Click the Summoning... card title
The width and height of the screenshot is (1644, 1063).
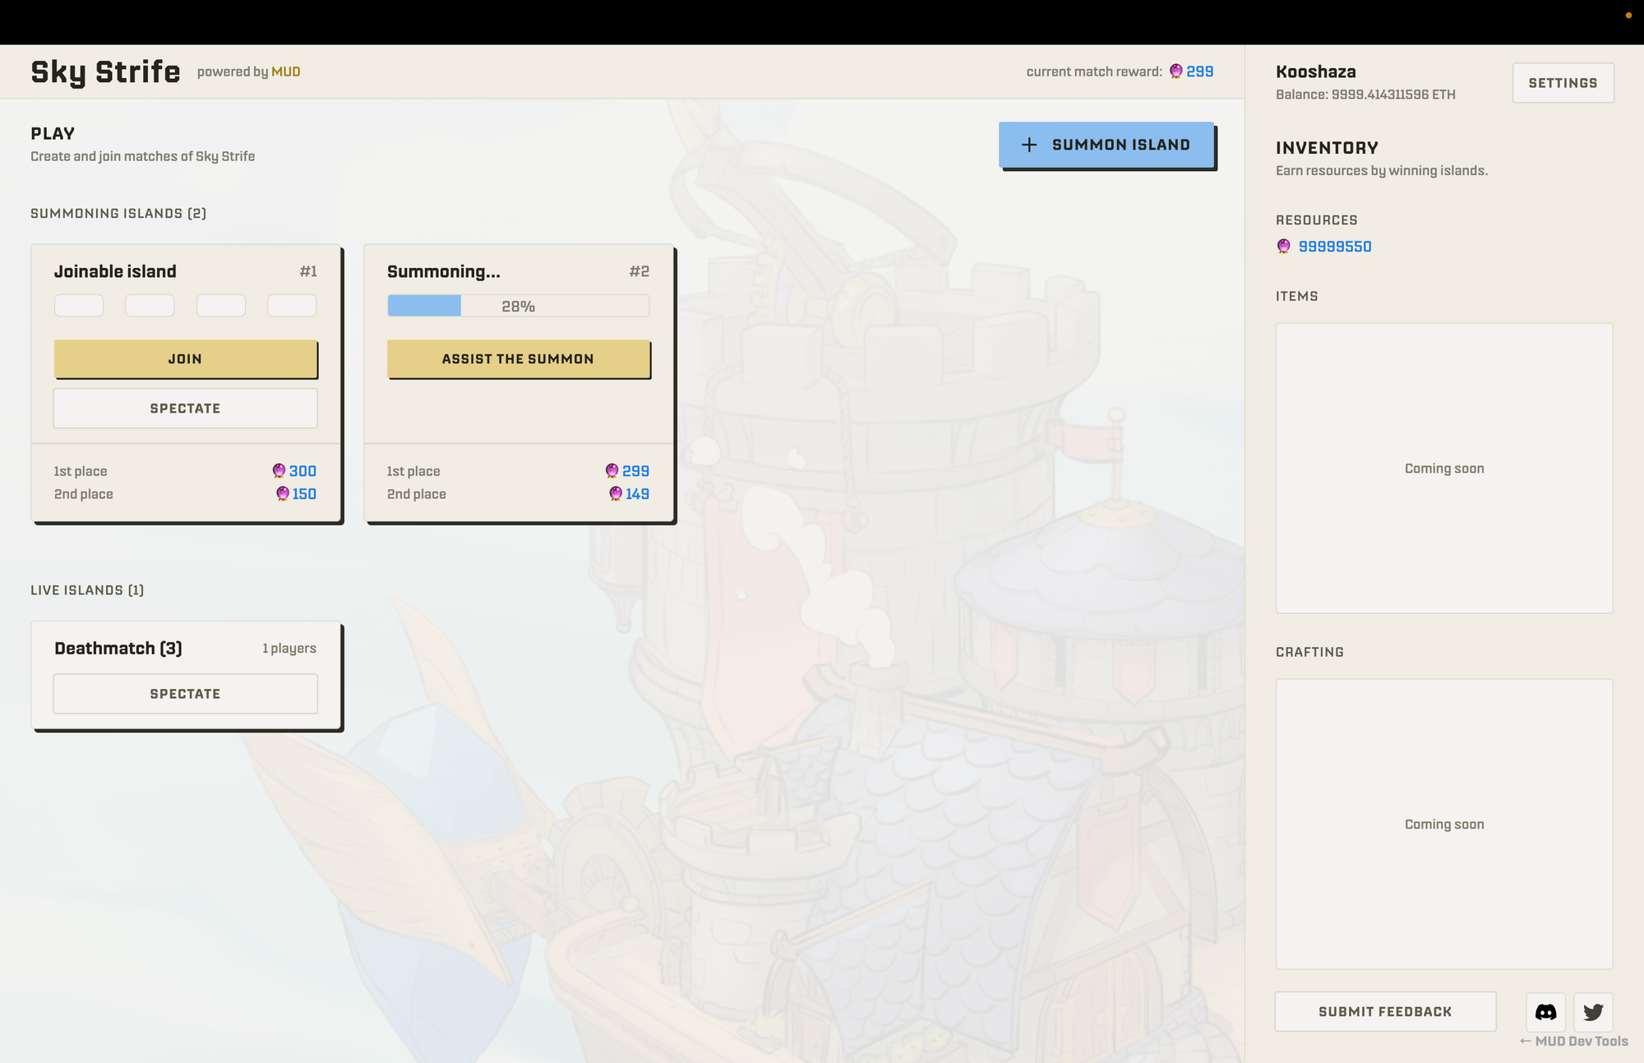(x=444, y=271)
